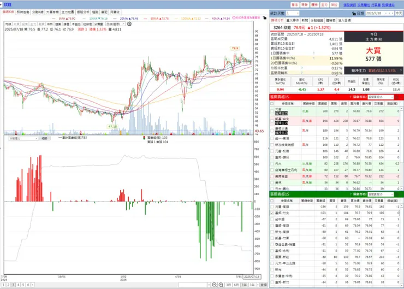Open the 新聞 tab in the right panel
Image resolution: width=404 pixels, height=289 pixels.
305,20
